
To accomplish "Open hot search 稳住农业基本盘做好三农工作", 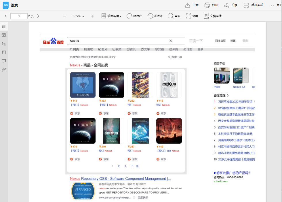I will (x=236, y=114).
